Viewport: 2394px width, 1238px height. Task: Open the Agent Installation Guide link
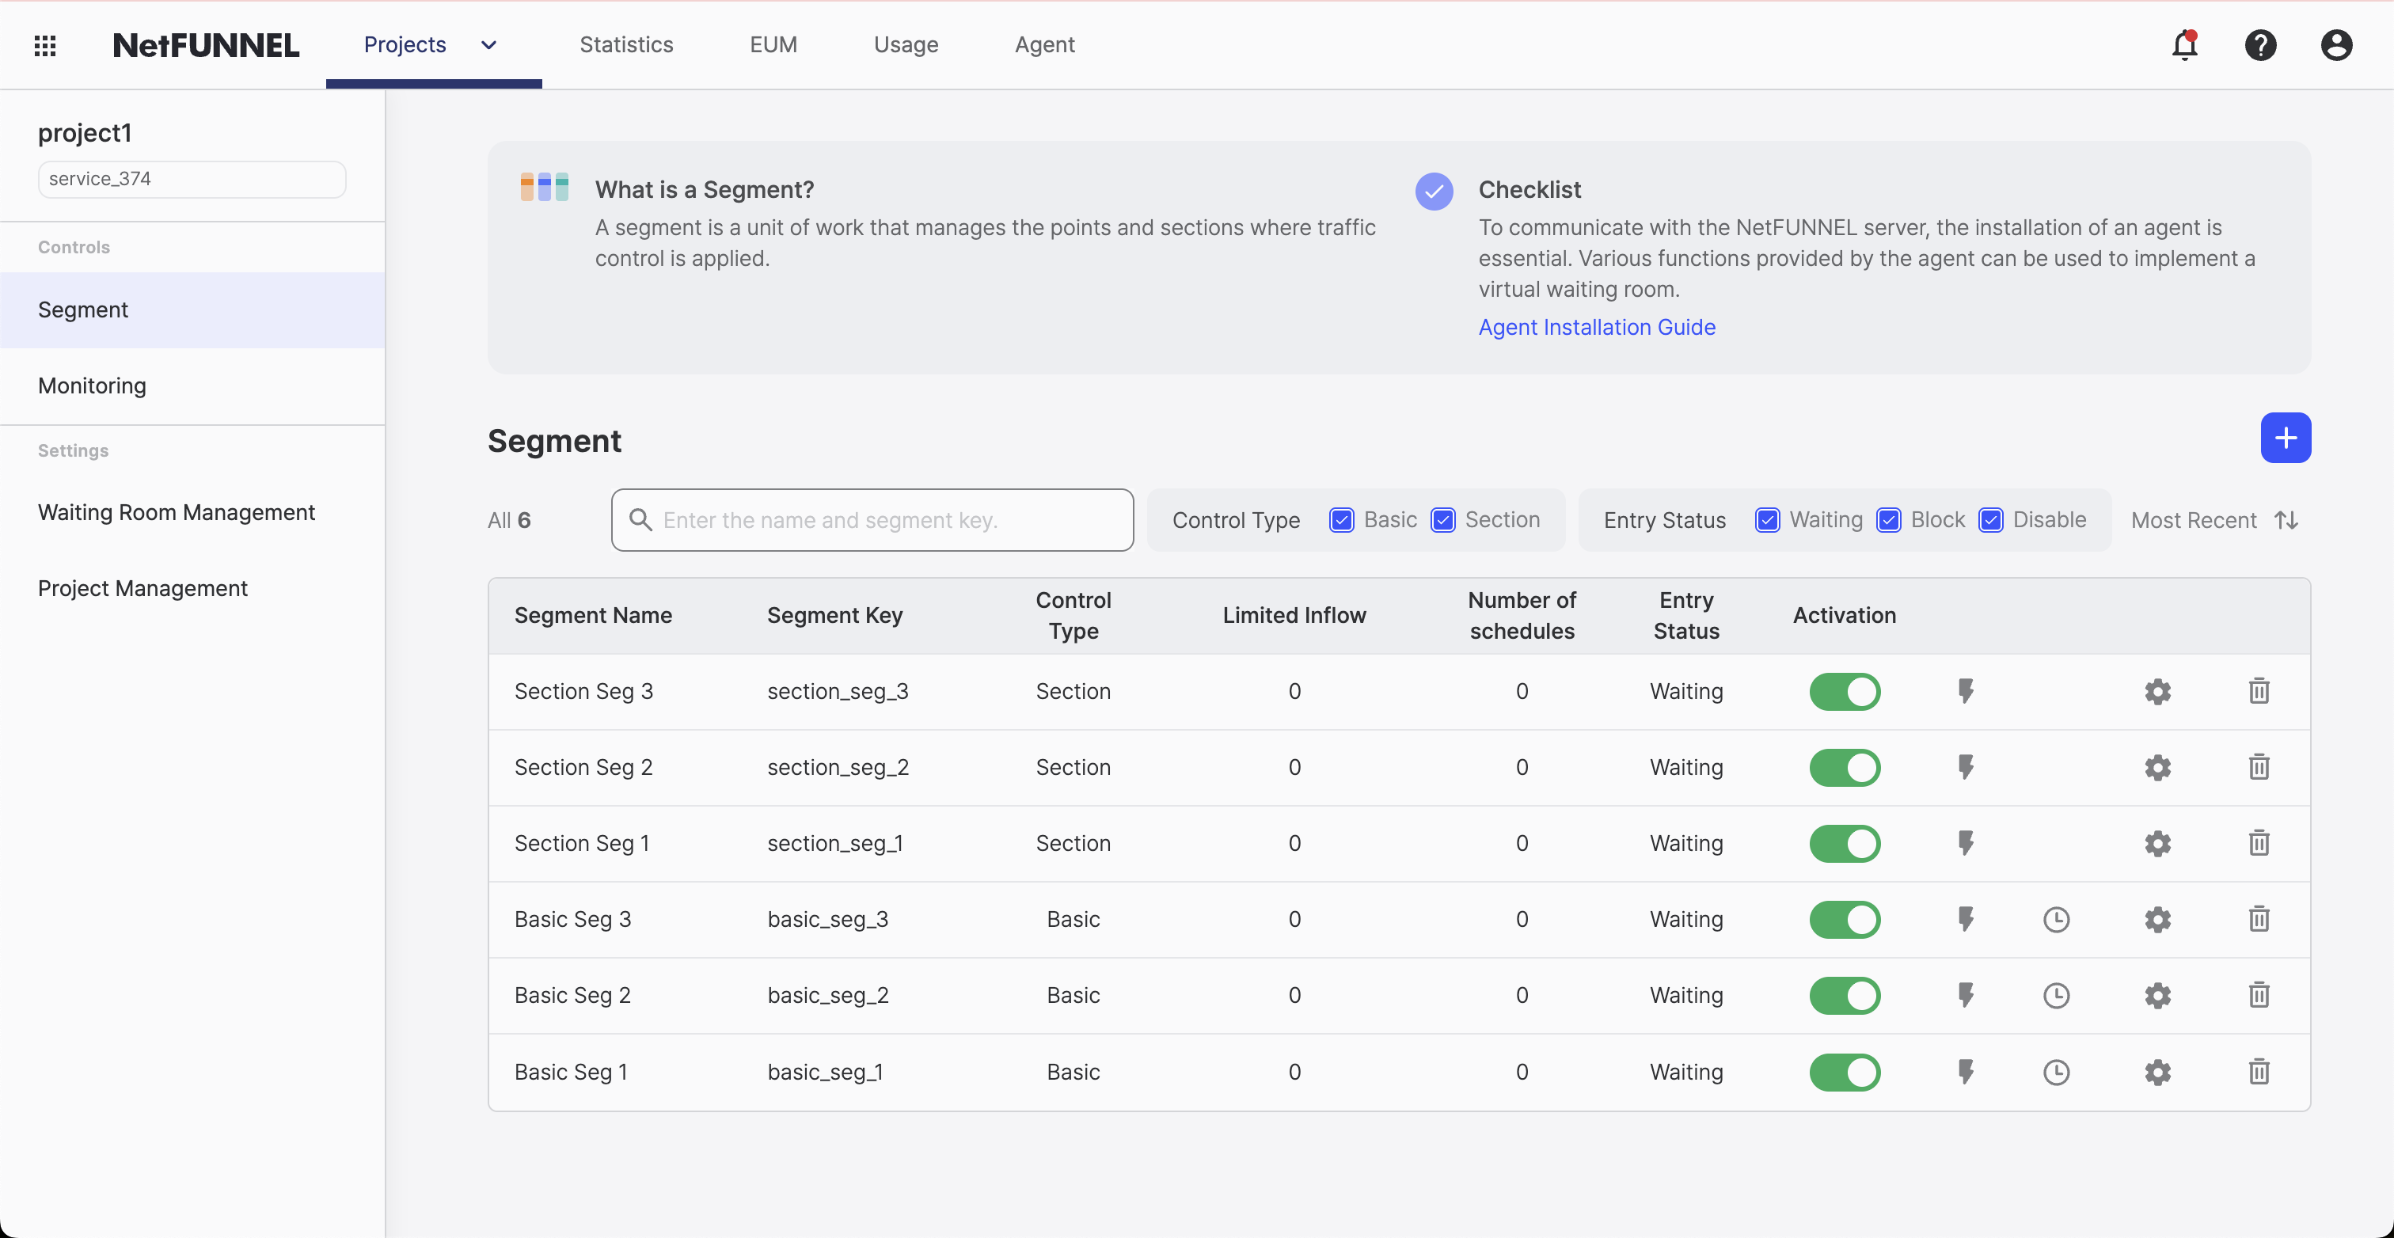(x=1597, y=327)
